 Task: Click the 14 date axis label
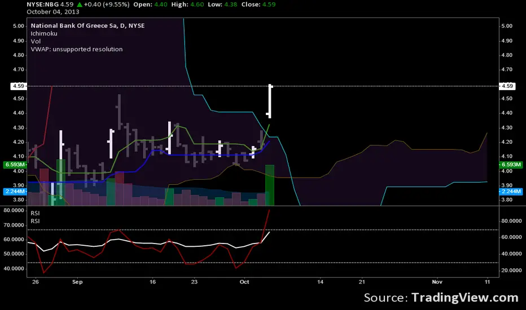(321, 282)
